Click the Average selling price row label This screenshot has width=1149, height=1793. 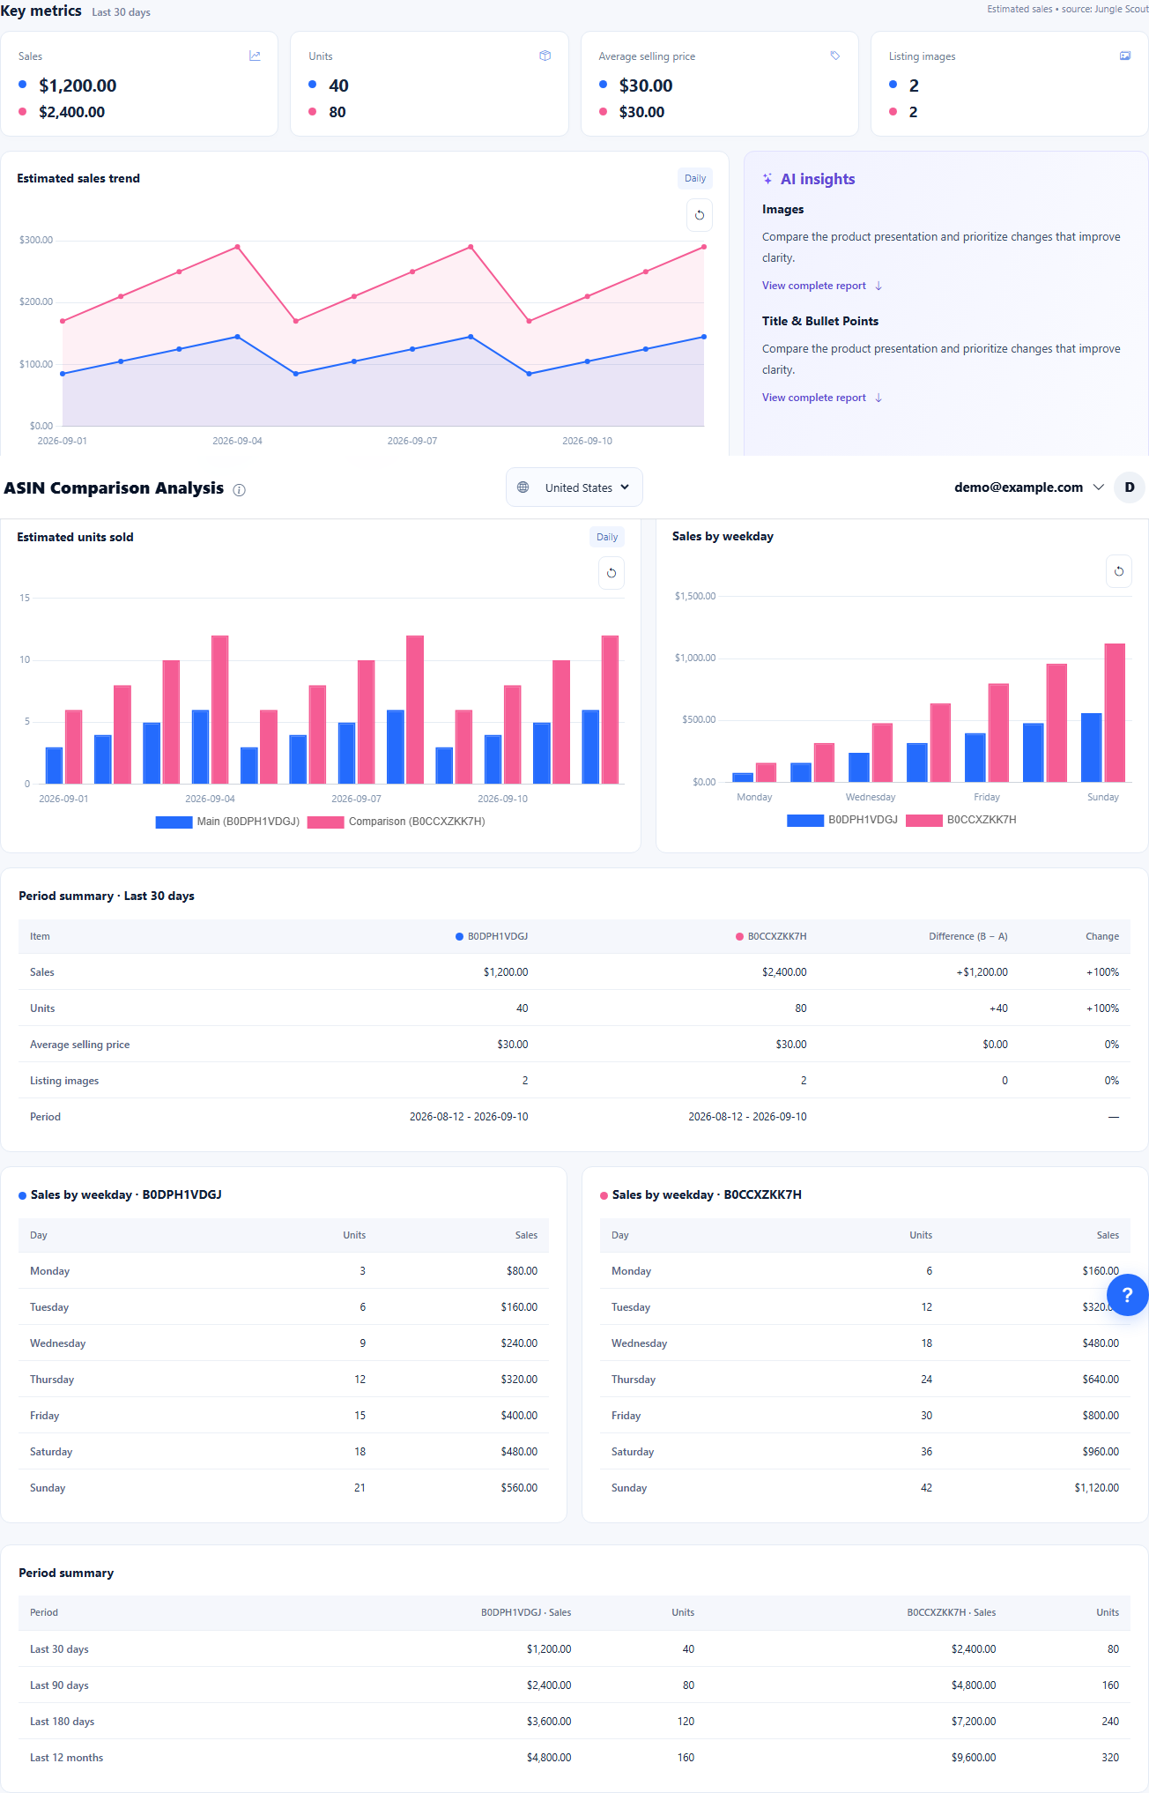pyautogui.click(x=79, y=1045)
